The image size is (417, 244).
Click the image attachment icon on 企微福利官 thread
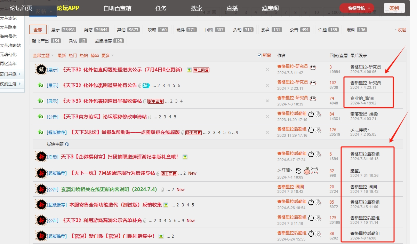click(x=185, y=157)
